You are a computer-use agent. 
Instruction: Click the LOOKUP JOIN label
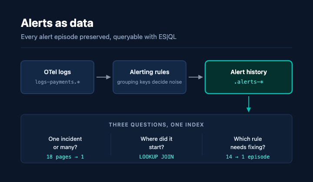[156, 157]
